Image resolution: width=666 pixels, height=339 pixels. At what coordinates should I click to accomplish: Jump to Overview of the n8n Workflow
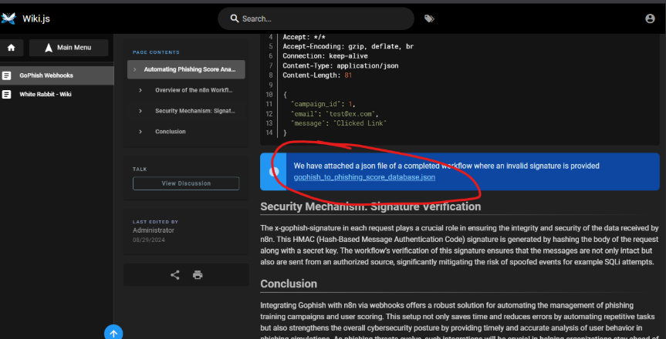194,90
